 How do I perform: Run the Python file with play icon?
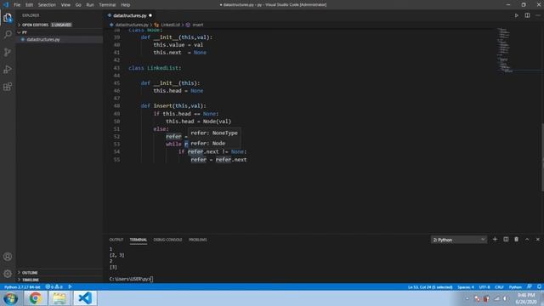point(517,15)
